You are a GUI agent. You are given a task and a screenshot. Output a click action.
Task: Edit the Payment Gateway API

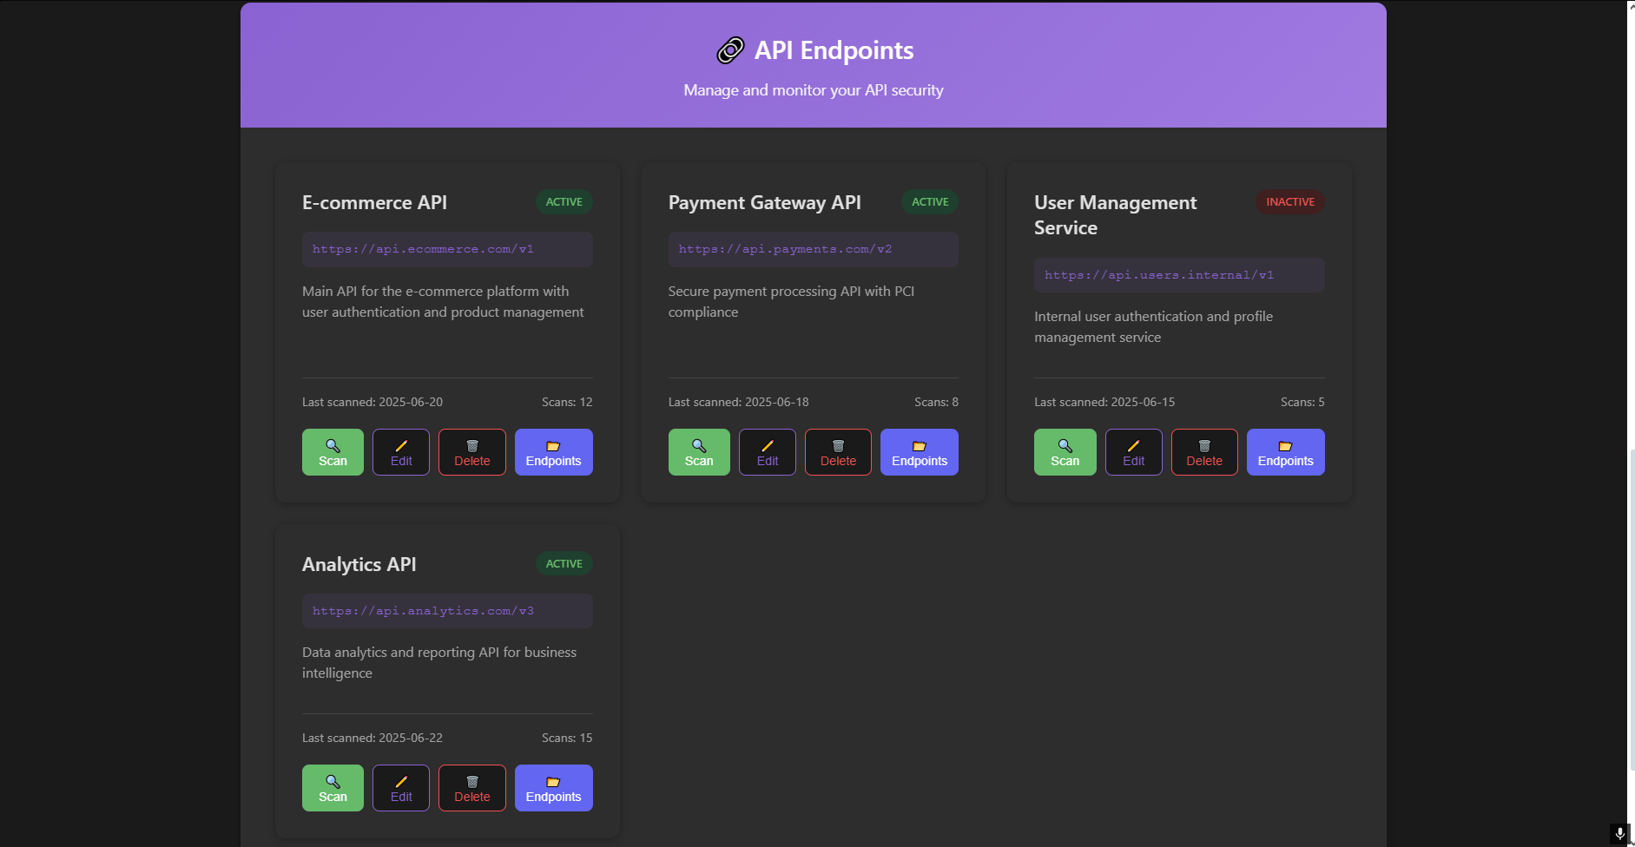(x=768, y=452)
